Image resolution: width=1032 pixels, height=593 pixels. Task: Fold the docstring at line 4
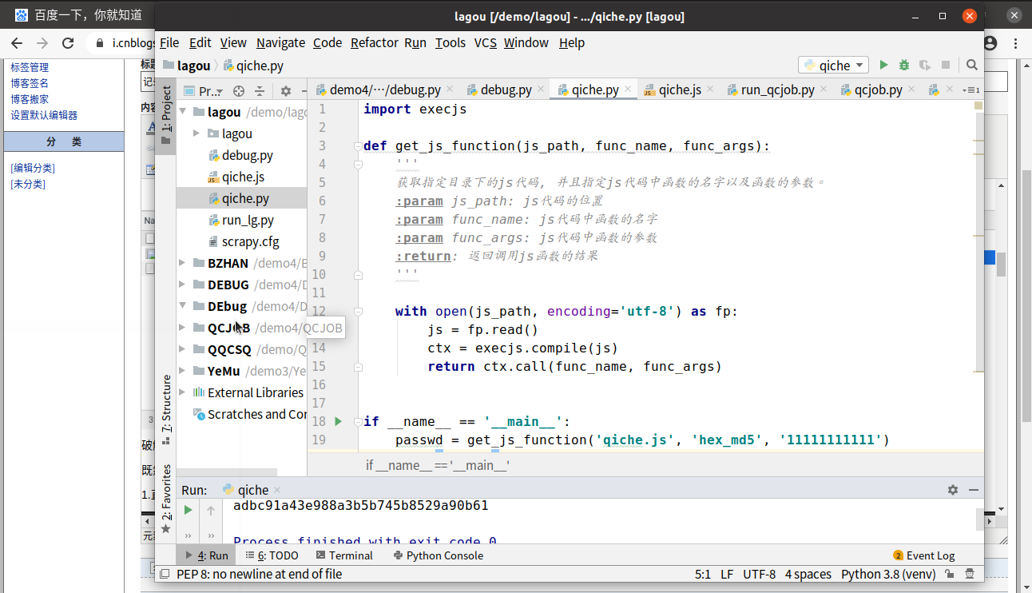[358, 164]
